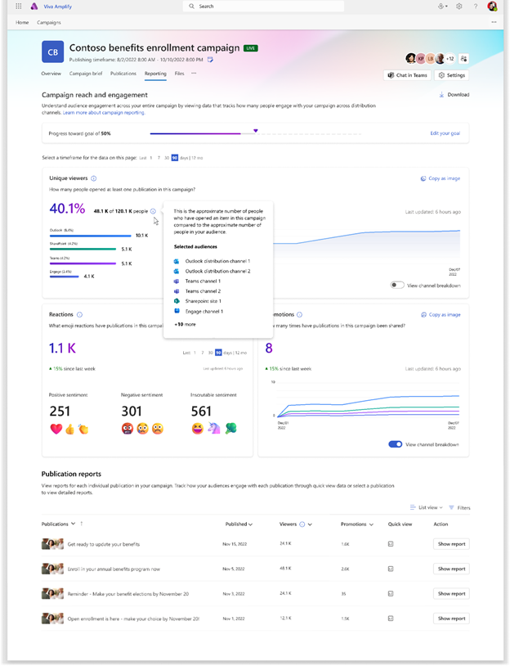Open the app launcher waffle icon
This screenshot has height=666, width=510.
[x=19, y=7]
